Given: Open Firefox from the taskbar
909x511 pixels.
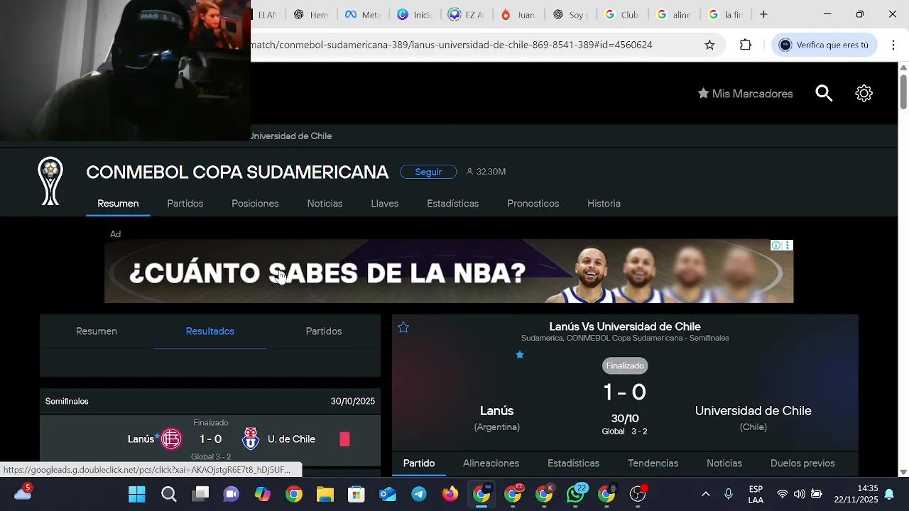Looking at the screenshot, I should coord(450,494).
